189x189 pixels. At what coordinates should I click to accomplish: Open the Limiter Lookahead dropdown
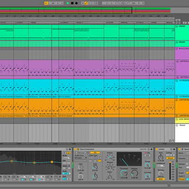(x=161, y=165)
